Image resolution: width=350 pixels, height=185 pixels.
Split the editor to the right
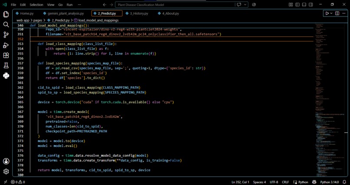(x=337, y=13)
